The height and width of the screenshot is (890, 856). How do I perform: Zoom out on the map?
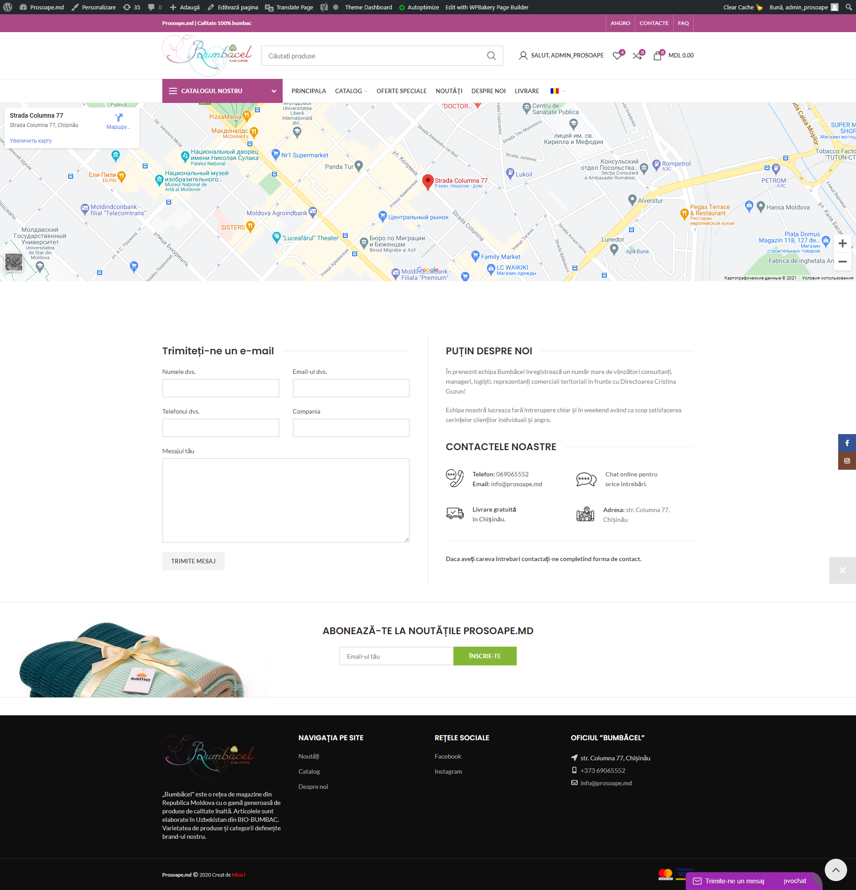(842, 262)
